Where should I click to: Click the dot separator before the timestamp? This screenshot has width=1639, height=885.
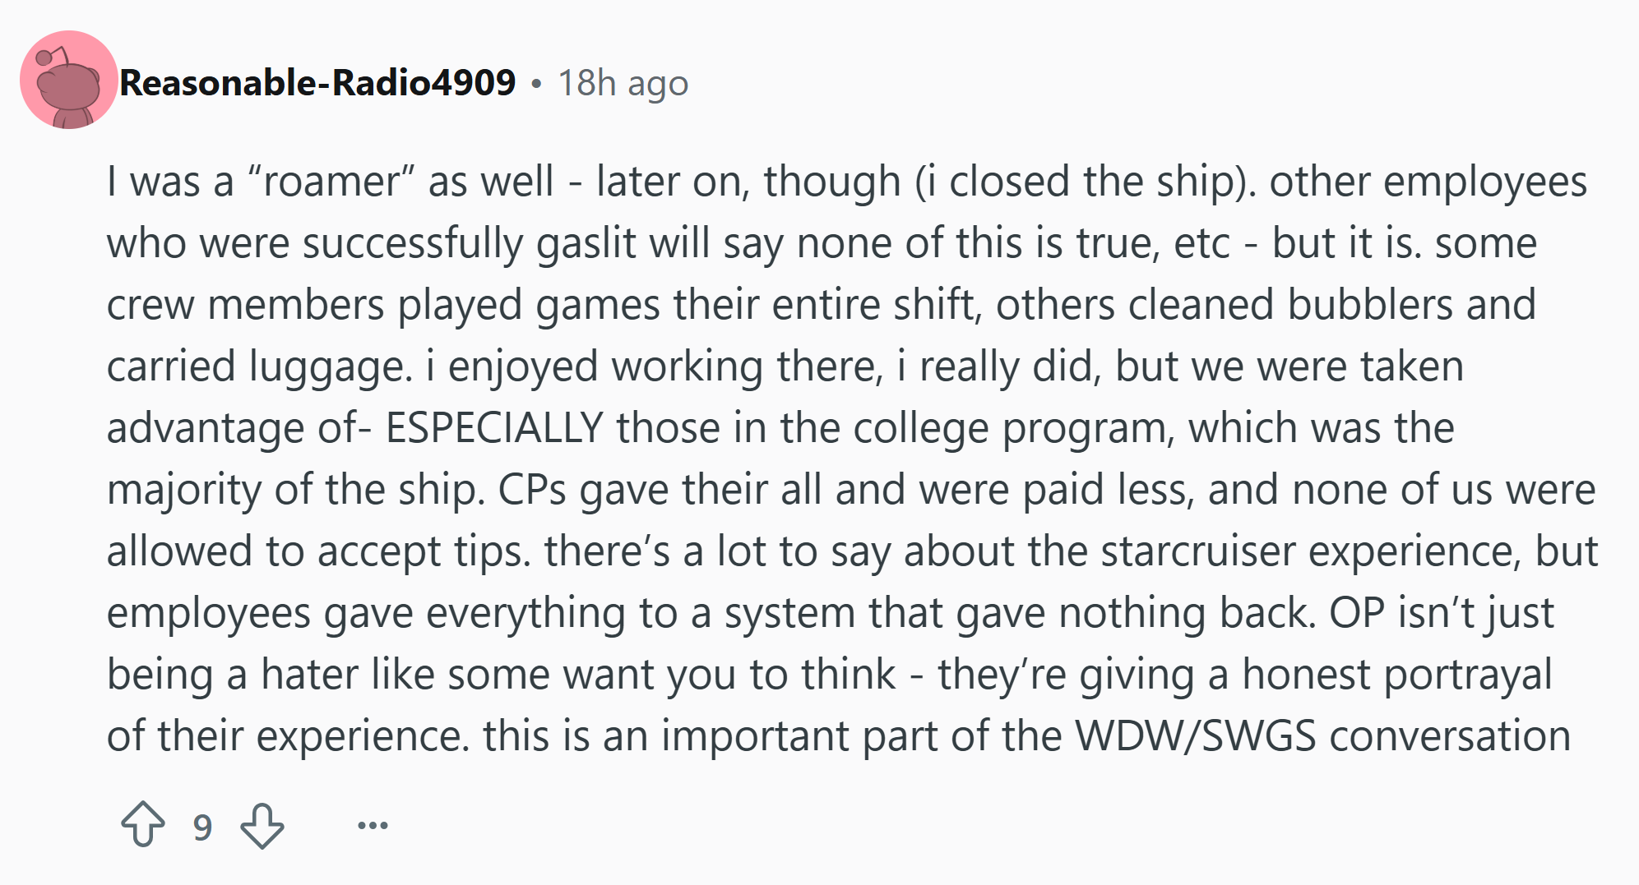[536, 84]
